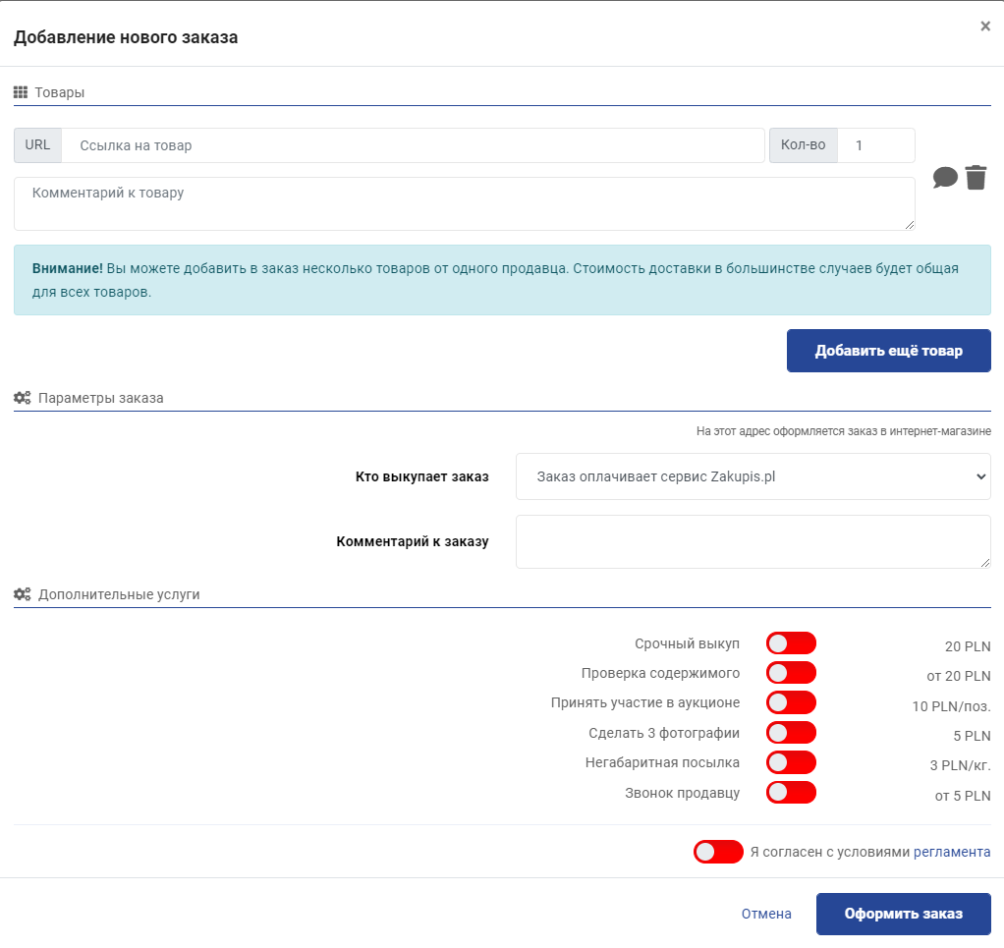1004x948 pixels.
Task: Open the регламента link
Action: [x=951, y=852]
